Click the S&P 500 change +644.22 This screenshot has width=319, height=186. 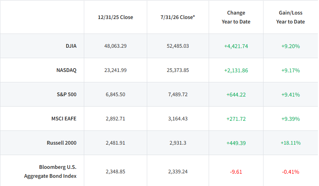[x=236, y=95]
